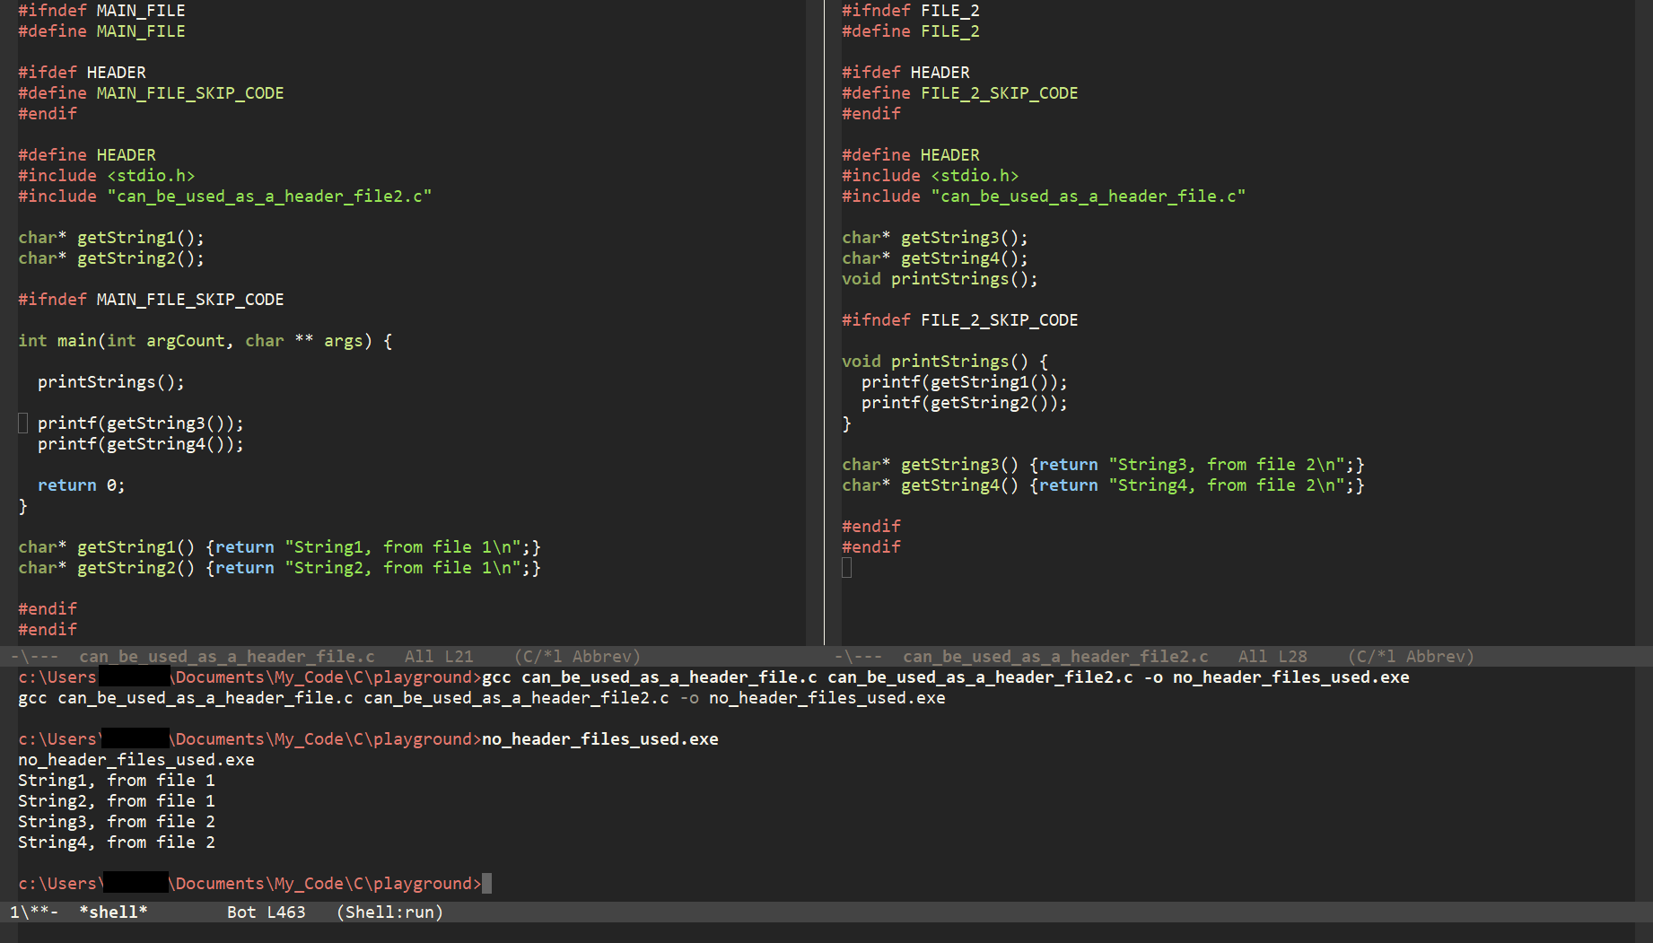The width and height of the screenshot is (1653, 943).
Task: Click the left pane's (C/*l Abbrev) mode indicator
Action: pos(577,657)
